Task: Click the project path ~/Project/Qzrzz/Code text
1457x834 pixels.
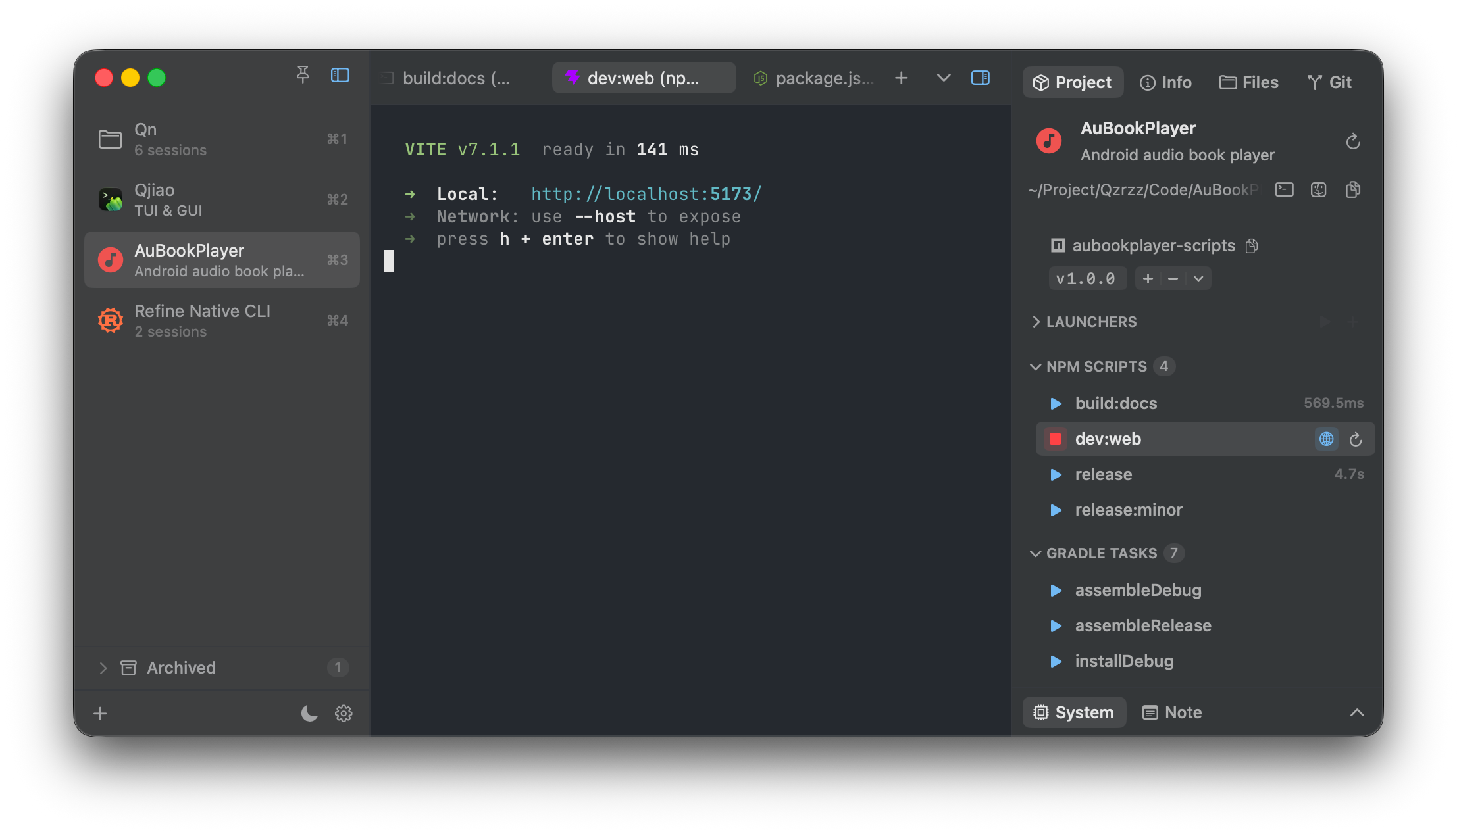Action: click(1142, 190)
